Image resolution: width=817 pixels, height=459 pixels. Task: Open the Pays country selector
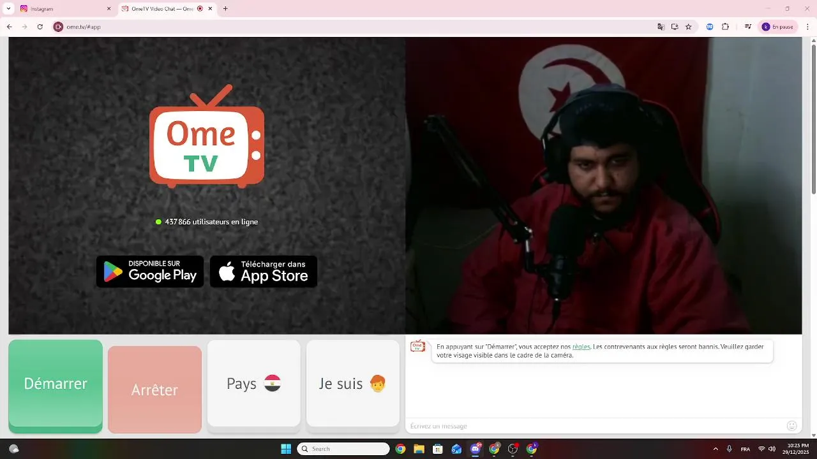coord(253,383)
